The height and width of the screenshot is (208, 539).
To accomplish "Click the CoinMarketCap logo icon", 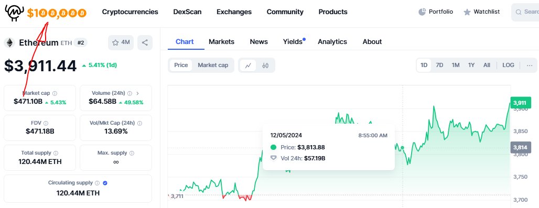I will point(15,13).
